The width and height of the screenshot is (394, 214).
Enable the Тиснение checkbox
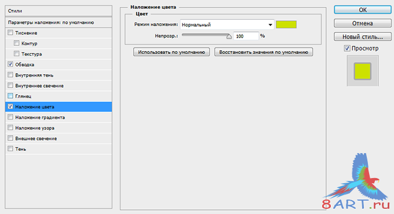coord(10,32)
